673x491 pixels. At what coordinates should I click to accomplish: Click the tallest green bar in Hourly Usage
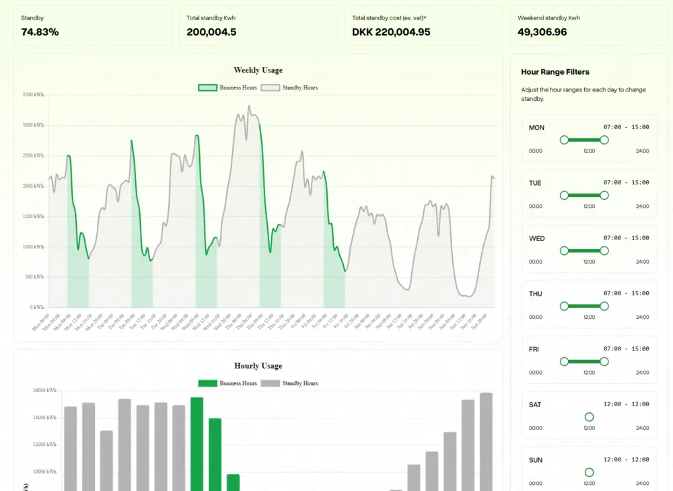197,445
